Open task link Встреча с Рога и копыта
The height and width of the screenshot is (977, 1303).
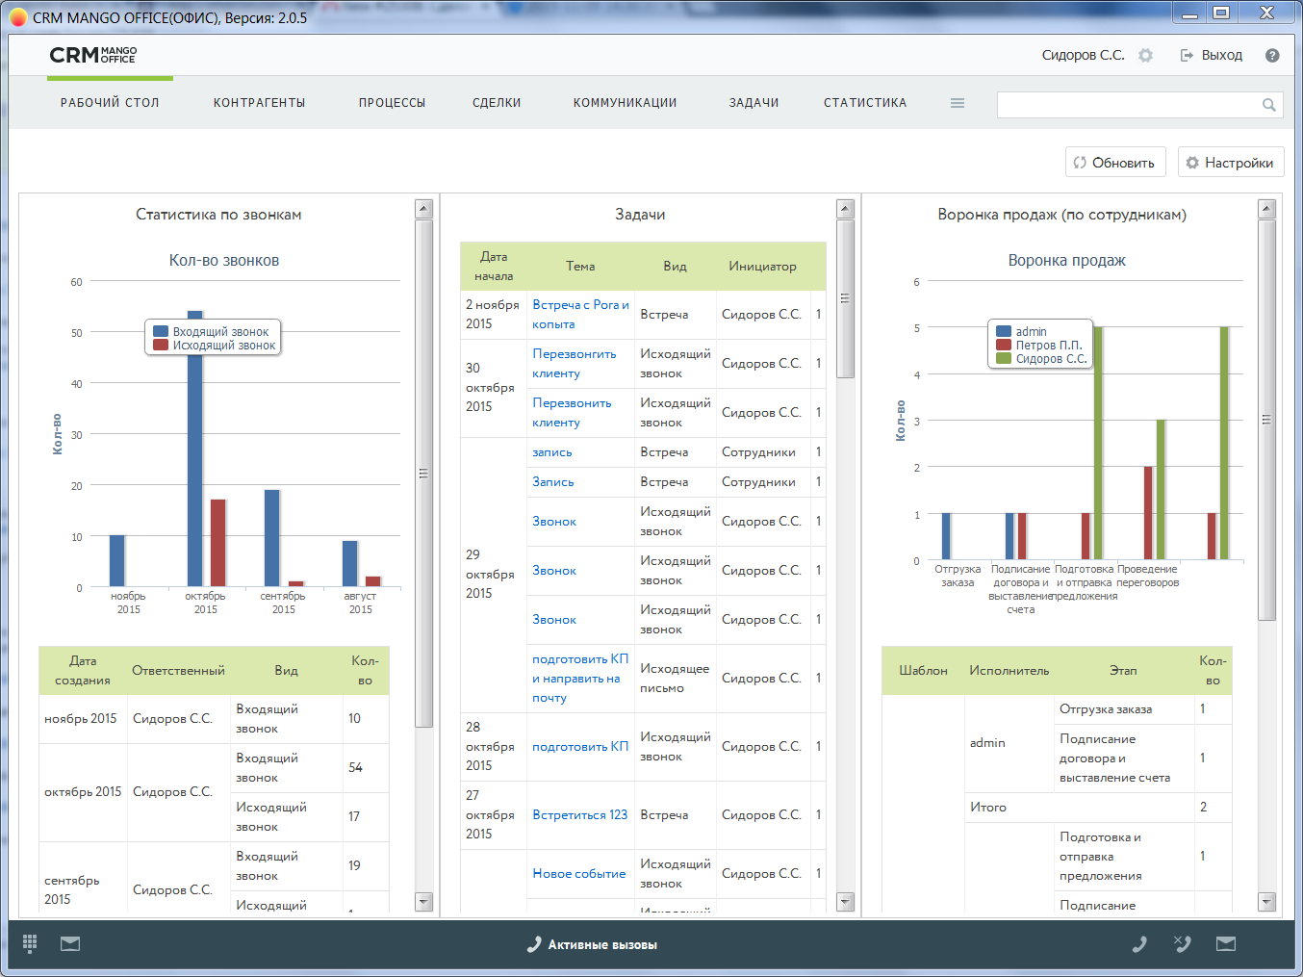tap(580, 315)
